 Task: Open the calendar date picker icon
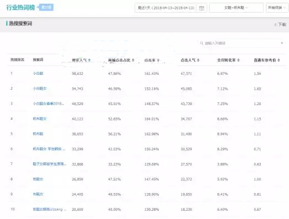tap(202, 8)
